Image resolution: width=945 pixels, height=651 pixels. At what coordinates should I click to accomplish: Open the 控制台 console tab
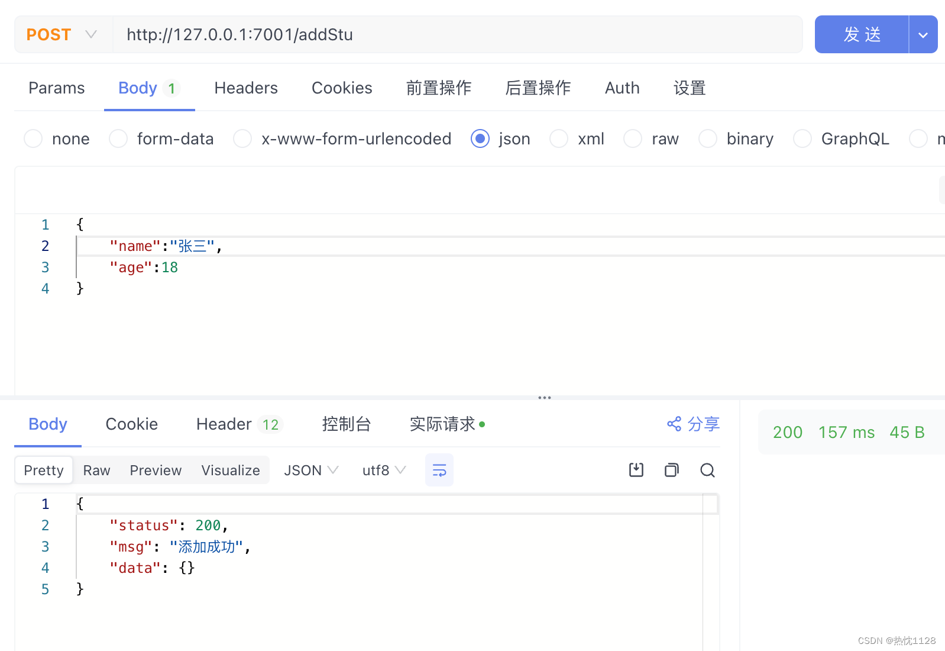point(347,424)
